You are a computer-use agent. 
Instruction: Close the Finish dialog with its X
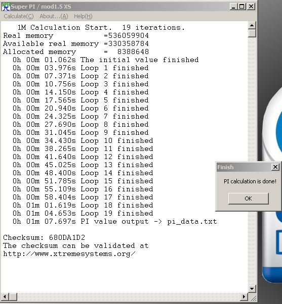[275, 167]
